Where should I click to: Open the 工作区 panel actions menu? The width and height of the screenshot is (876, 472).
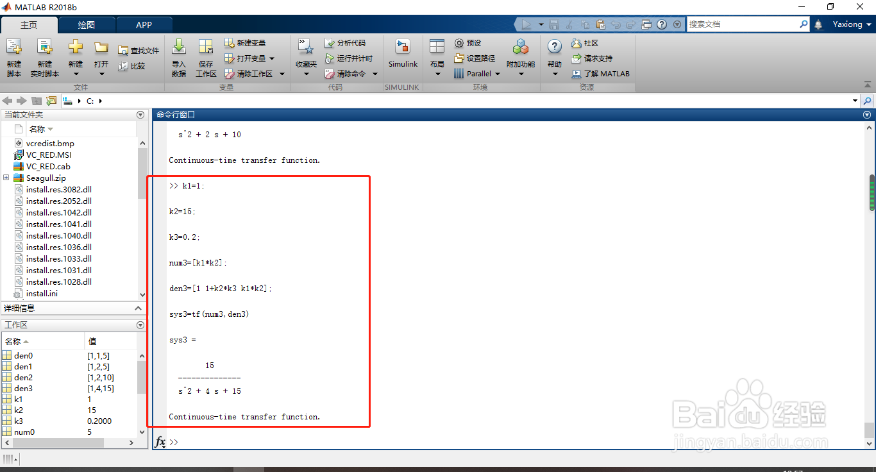click(x=140, y=325)
